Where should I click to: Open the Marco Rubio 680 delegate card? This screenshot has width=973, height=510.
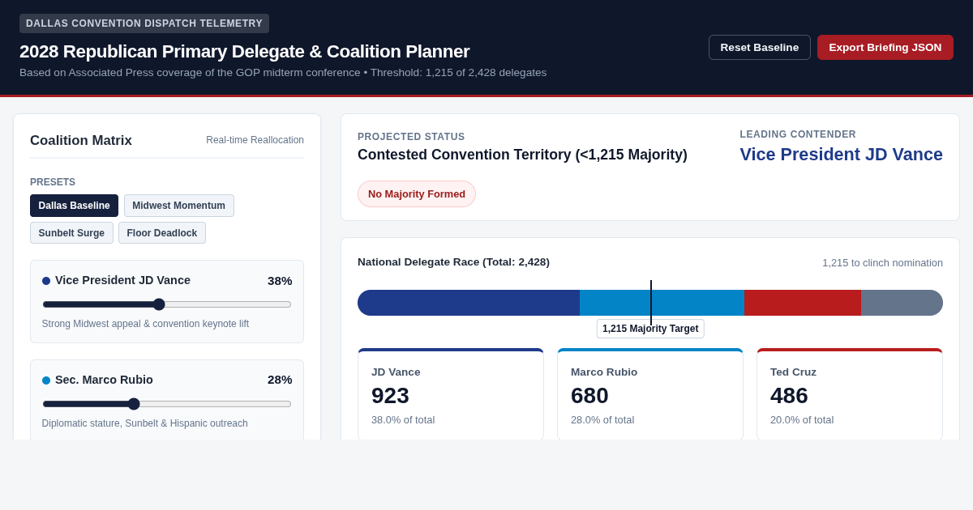click(x=650, y=394)
